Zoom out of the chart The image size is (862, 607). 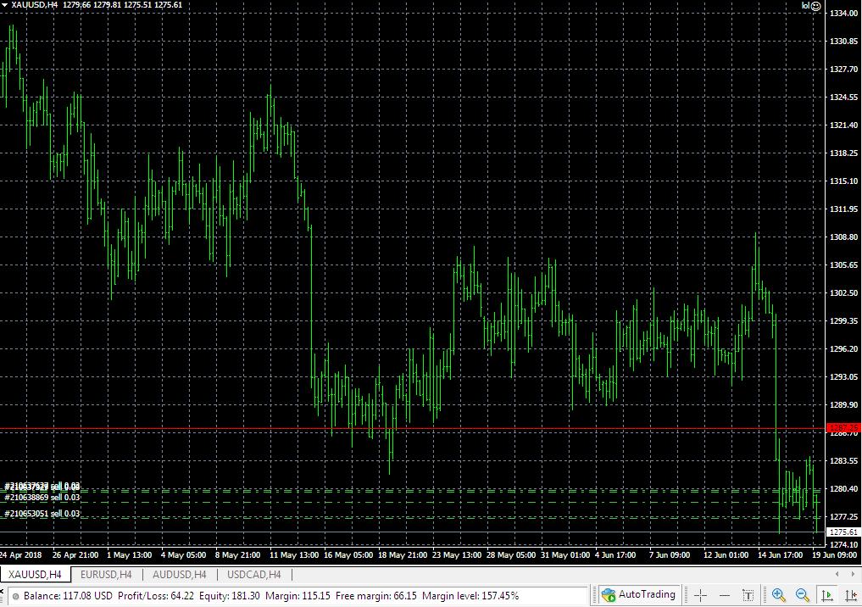[x=802, y=595]
